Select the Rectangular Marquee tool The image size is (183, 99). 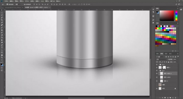[2, 13]
